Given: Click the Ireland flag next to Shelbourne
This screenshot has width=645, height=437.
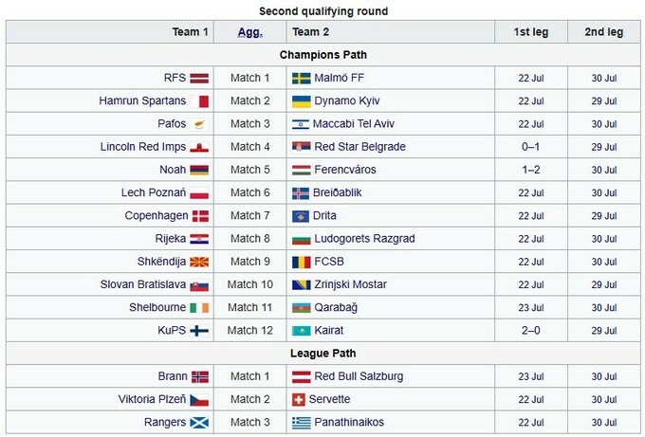Looking at the screenshot, I should click(x=200, y=307).
